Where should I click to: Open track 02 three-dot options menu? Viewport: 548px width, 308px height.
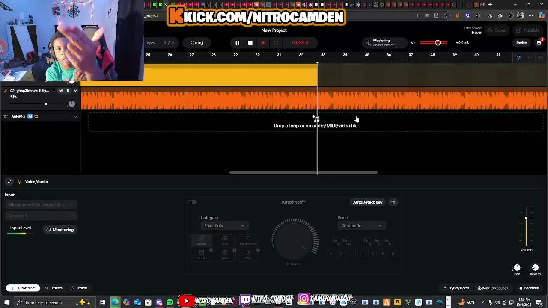[54, 91]
